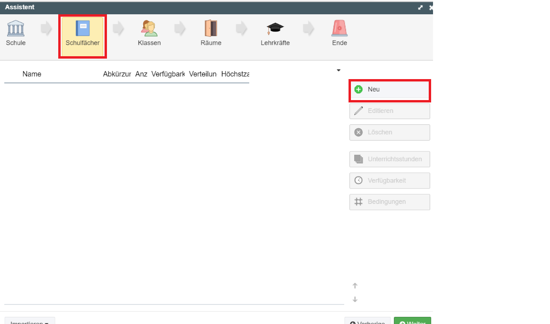
Task: Go back with the Vorherige button
Action: (367, 321)
